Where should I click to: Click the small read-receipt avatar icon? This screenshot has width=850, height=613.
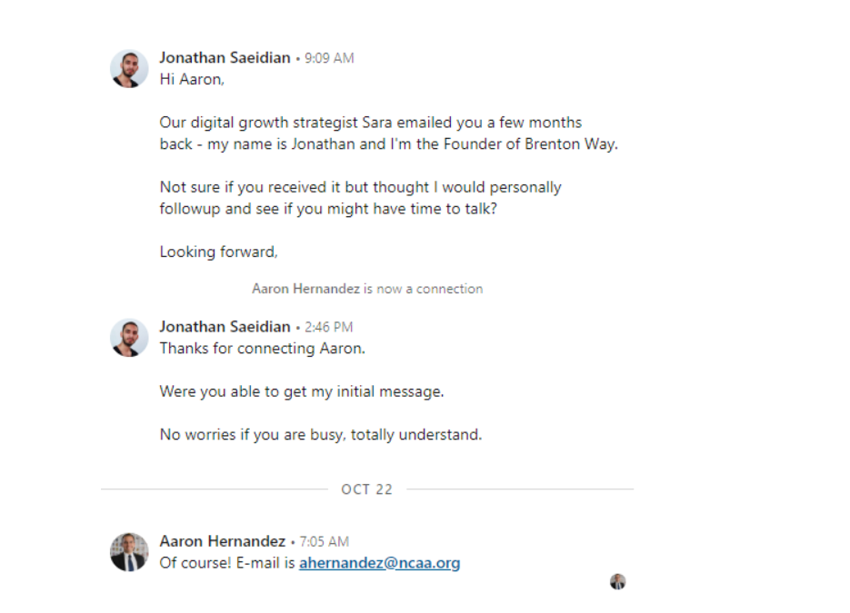tap(617, 581)
